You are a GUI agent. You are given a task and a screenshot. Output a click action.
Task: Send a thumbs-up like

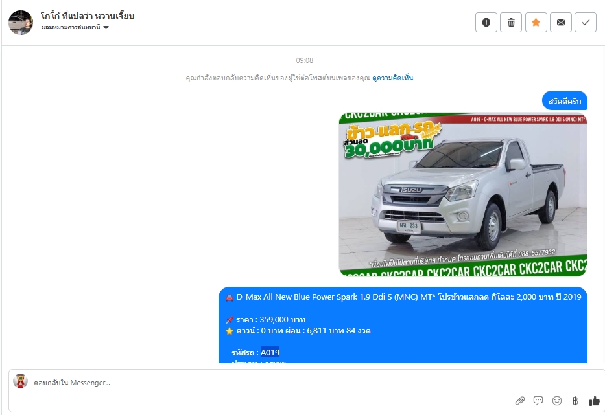click(x=595, y=401)
